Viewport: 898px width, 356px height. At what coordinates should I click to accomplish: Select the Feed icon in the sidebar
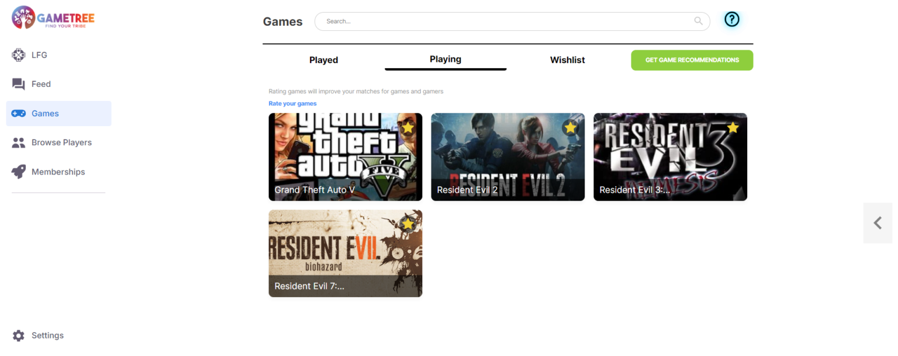18,83
